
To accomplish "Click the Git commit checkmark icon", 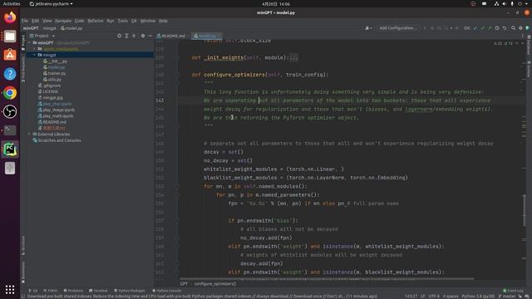I will point(482,28).
